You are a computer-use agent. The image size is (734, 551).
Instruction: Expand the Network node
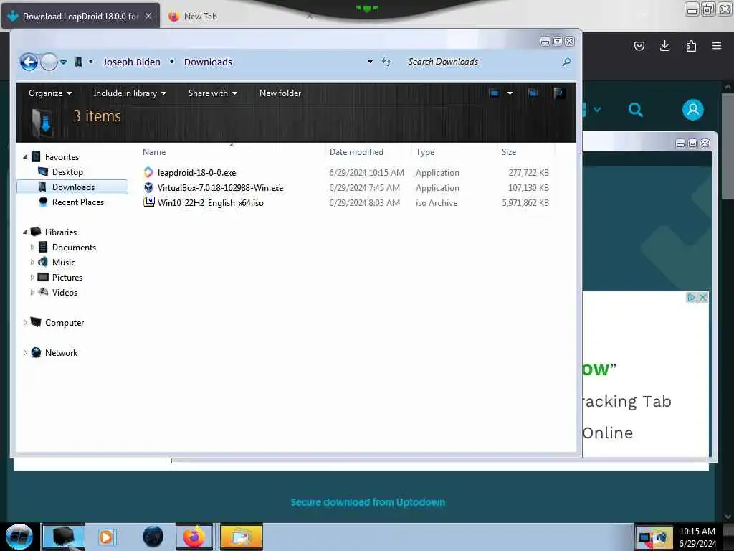click(x=25, y=353)
